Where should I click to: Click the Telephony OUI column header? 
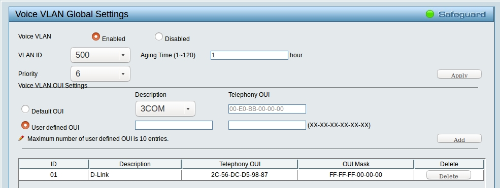pos(240,164)
